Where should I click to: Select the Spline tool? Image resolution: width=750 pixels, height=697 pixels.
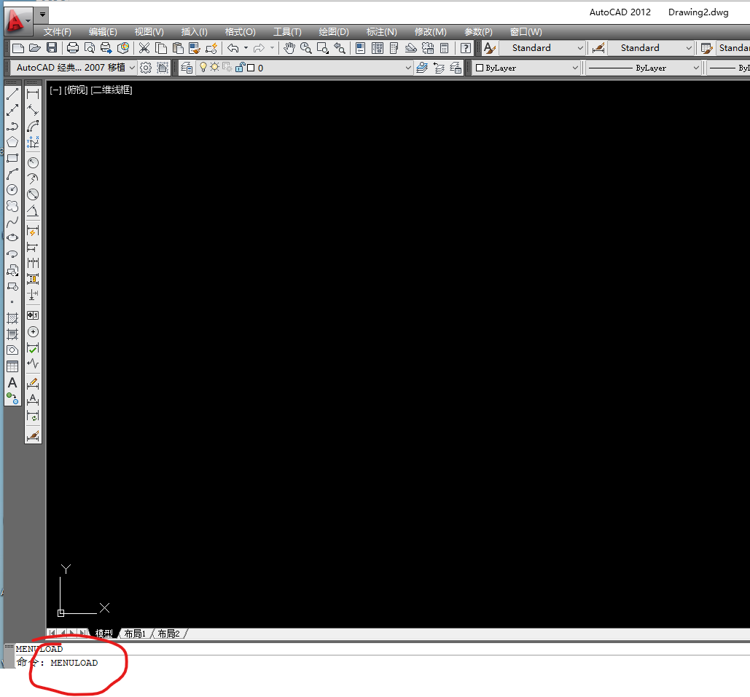coord(12,222)
